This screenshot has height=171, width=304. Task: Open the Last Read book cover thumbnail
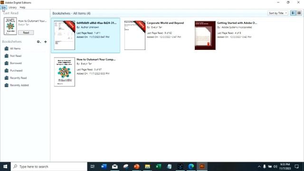[x=10, y=26]
